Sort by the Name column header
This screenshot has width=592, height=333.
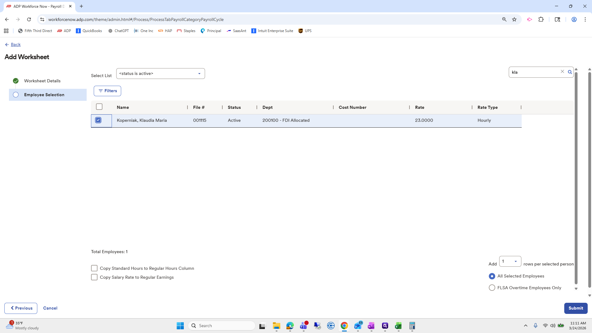click(x=123, y=107)
